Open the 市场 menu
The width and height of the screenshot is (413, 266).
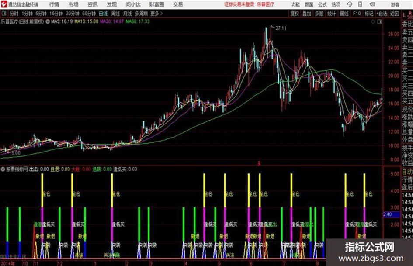pos(73,4)
